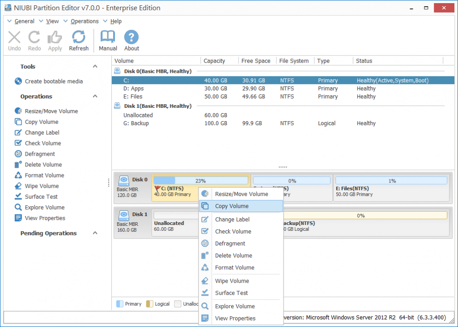458x327 pixels.
Task: Click View Properties in left sidebar
Action: pyautogui.click(x=45, y=218)
